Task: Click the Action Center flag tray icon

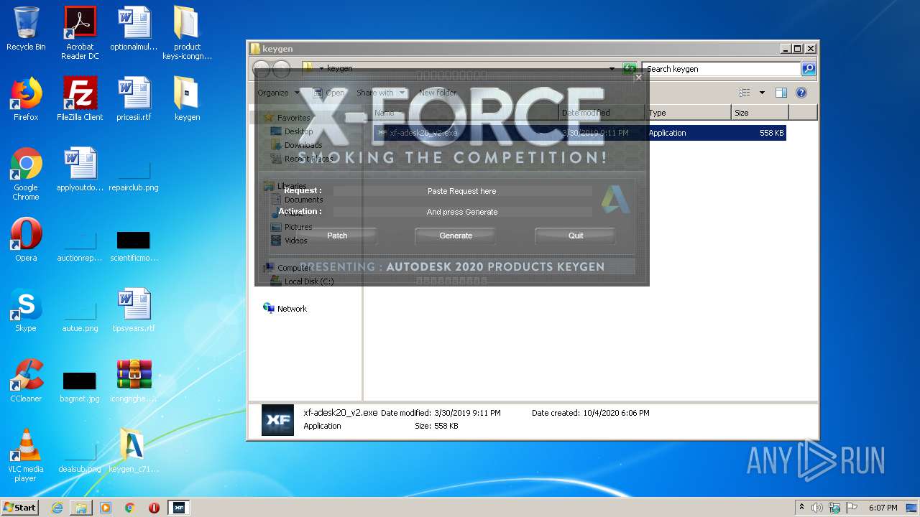Action: pos(851,508)
